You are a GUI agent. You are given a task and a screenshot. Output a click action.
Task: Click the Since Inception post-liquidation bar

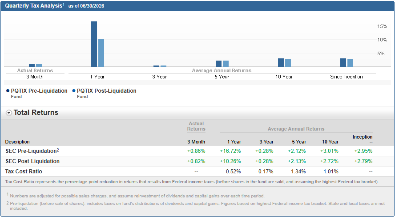(350, 63)
